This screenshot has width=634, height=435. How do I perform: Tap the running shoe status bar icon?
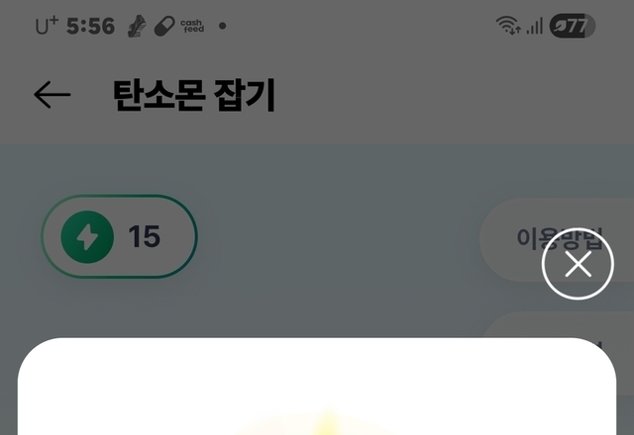(137, 27)
